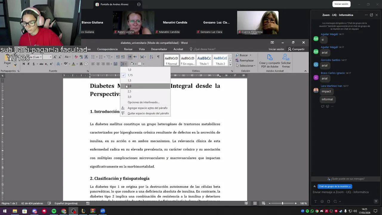Click Crear y compartir PDF de Adobe
The height and width of the screenshot is (215, 382).
point(270,61)
